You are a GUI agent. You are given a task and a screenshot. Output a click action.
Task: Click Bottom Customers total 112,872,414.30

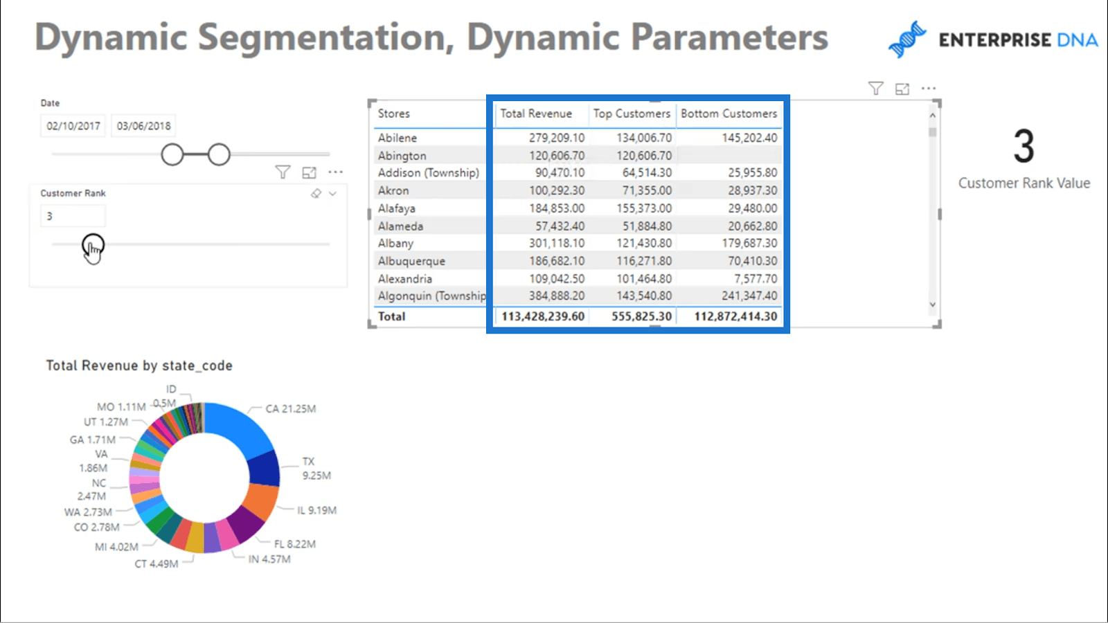pyautogui.click(x=735, y=316)
